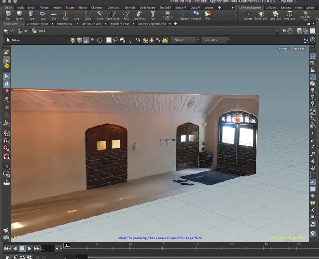Add a new shelf tab
The image size is (319, 259).
pos(219,8)
